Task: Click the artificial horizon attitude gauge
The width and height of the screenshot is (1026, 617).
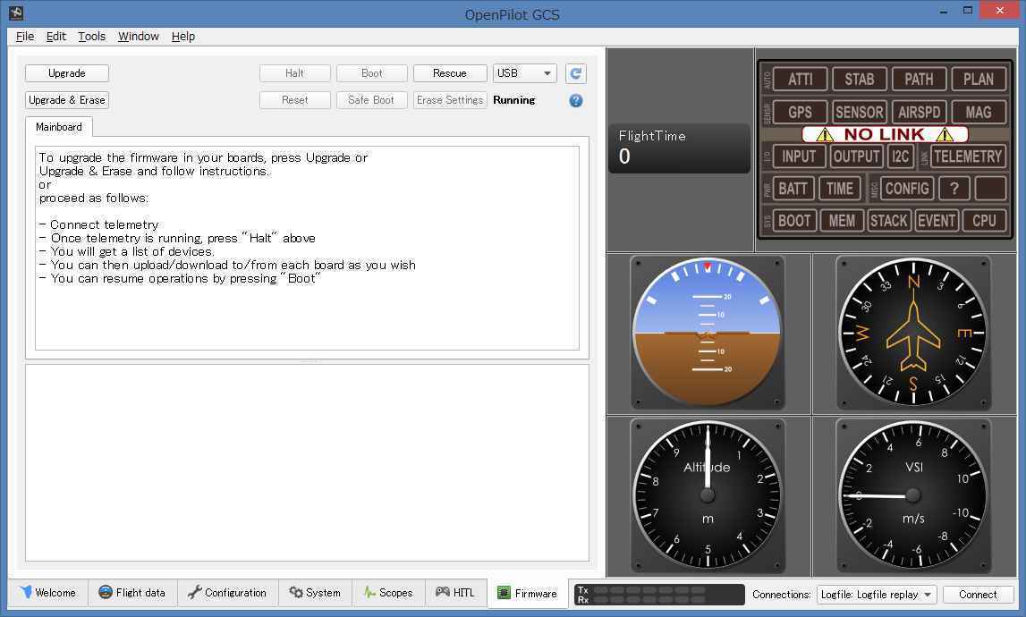Action: point(708,333)
